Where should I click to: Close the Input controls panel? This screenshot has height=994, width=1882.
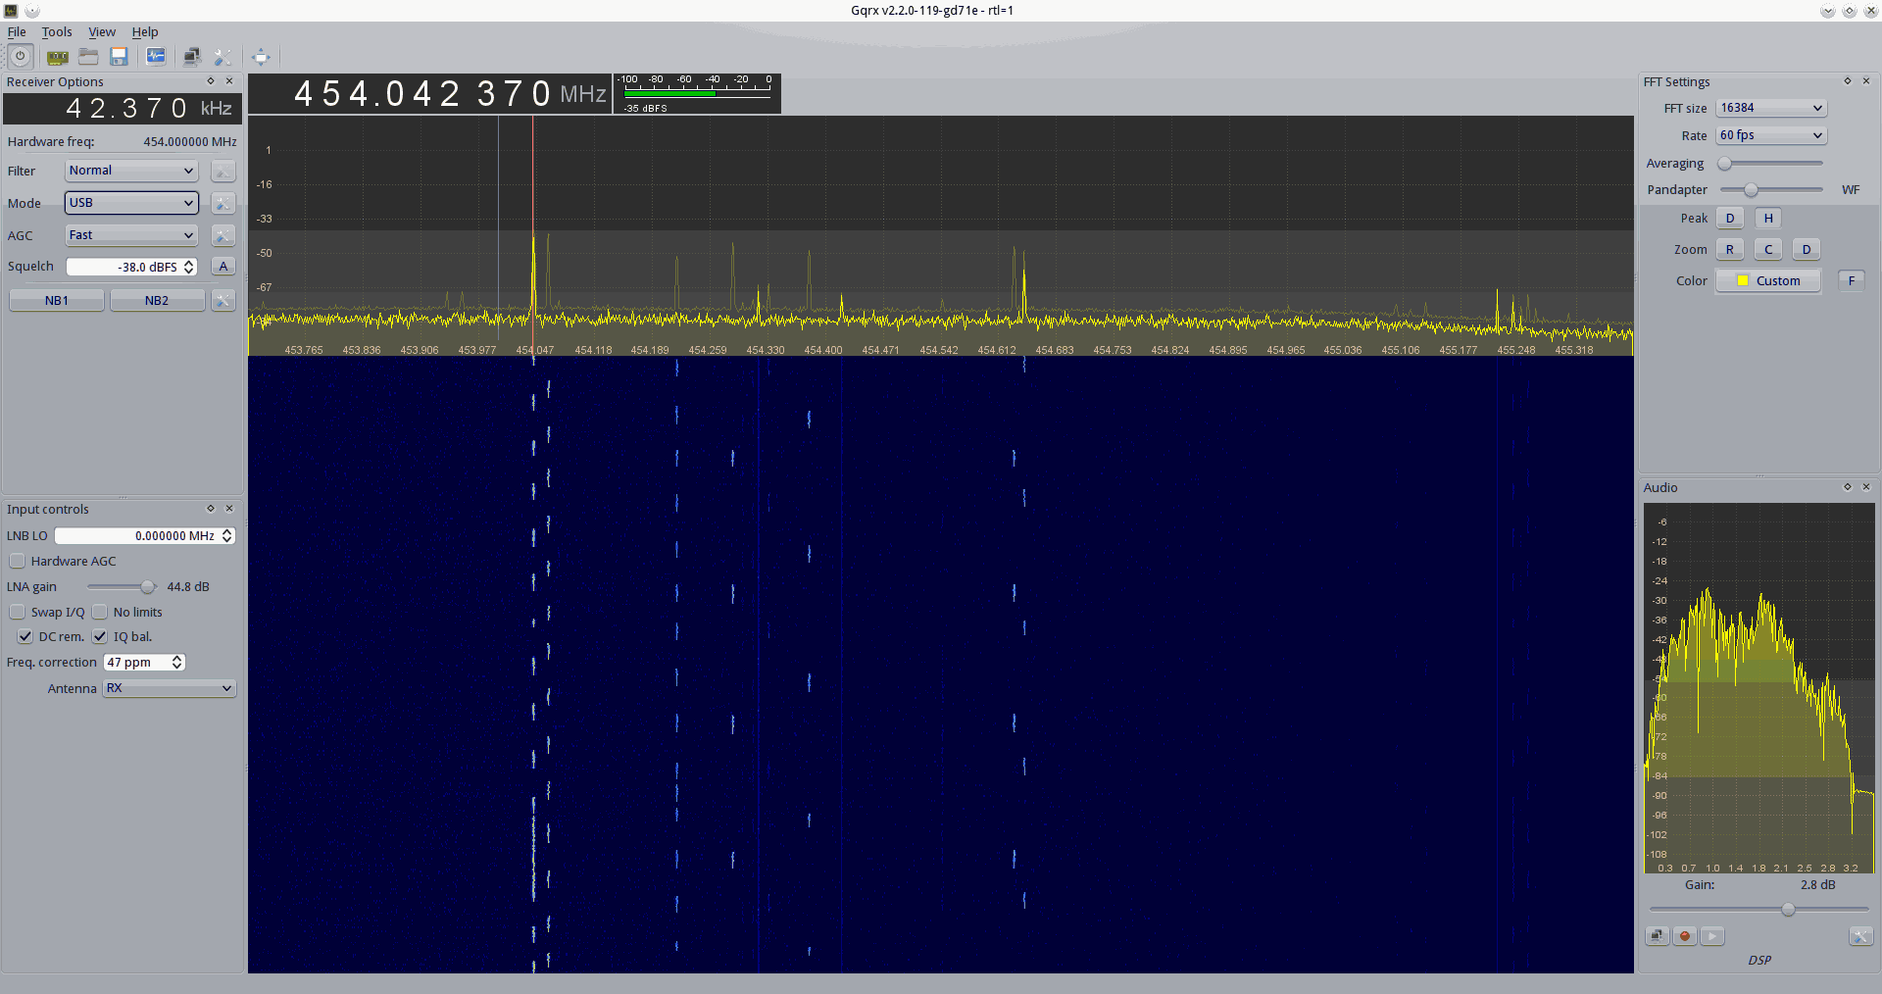click(229, 509)
